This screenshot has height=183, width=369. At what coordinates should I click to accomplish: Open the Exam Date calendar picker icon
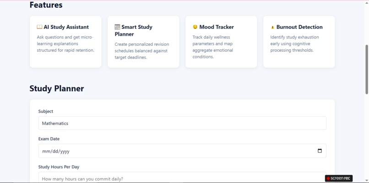[320, 151]
